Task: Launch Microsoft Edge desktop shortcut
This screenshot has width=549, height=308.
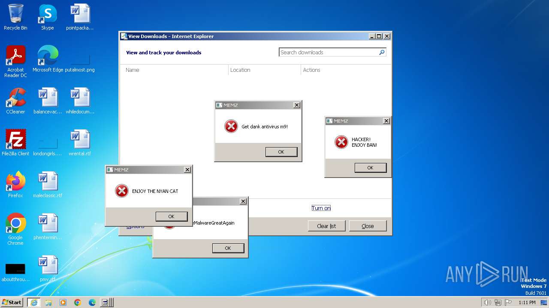Action: (48, 59)
